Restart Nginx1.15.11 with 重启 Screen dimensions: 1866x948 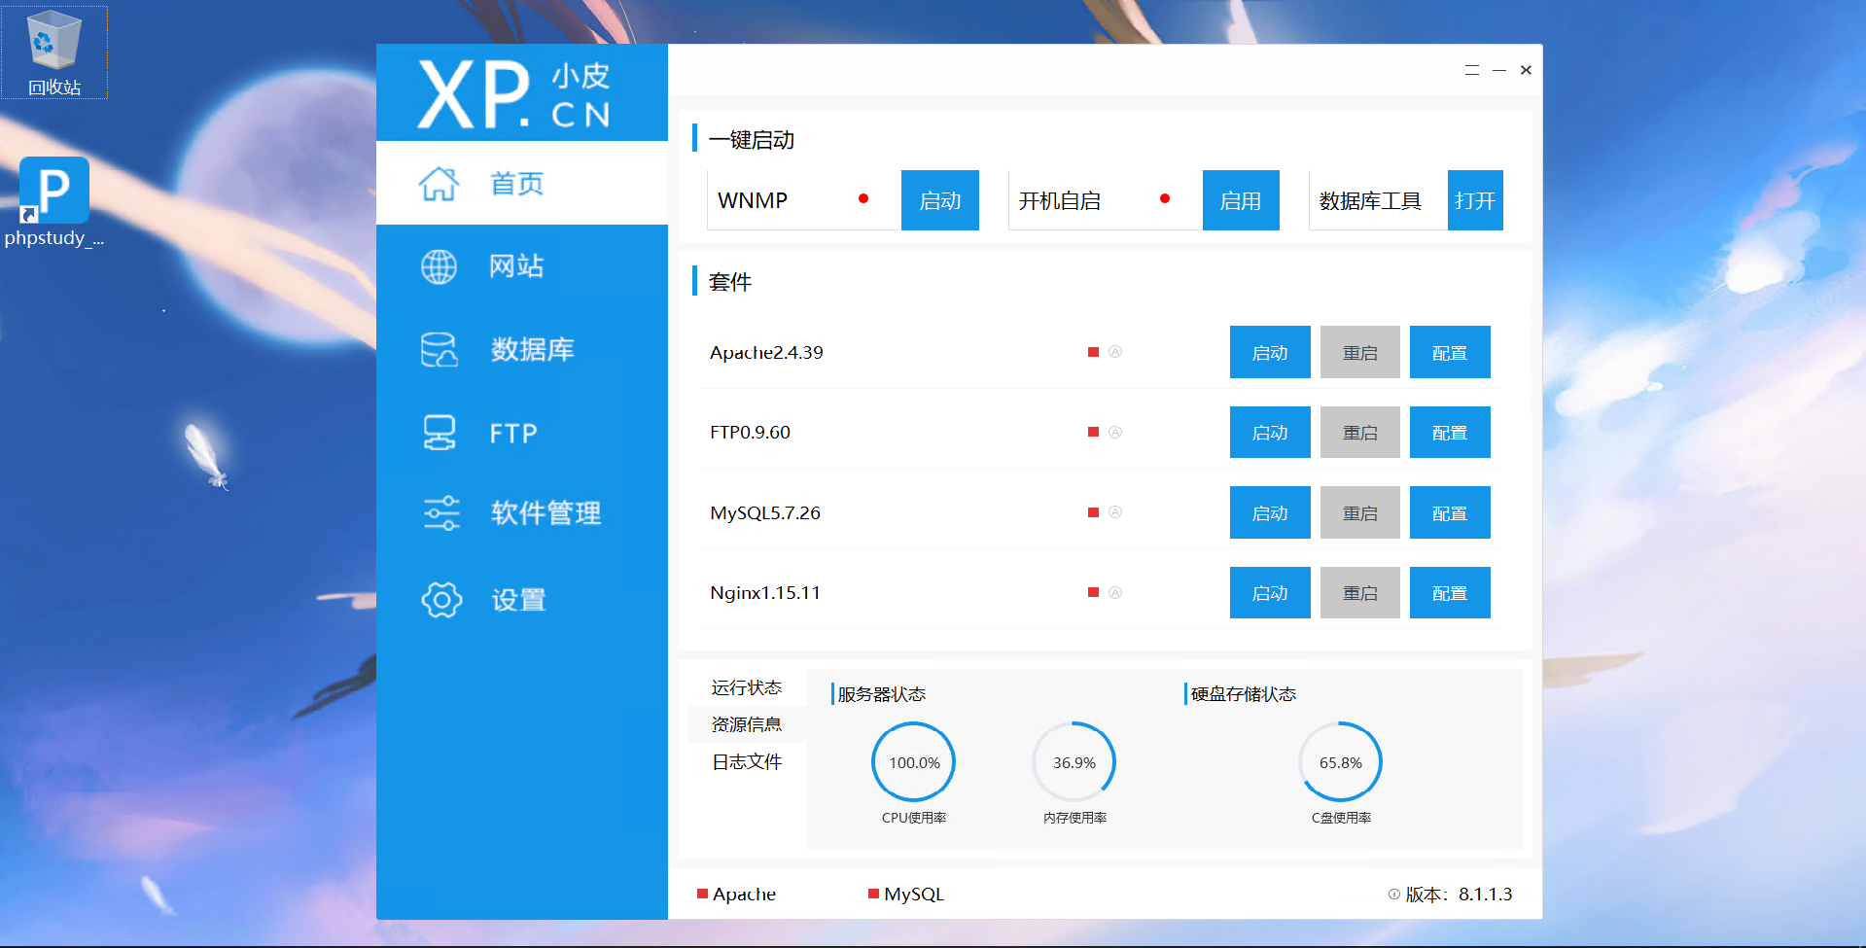1360,592
